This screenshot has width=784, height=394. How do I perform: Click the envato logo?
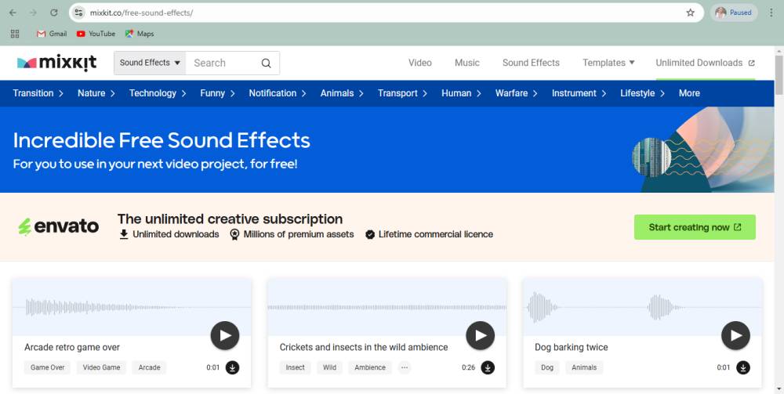click(x=58, y=226)
